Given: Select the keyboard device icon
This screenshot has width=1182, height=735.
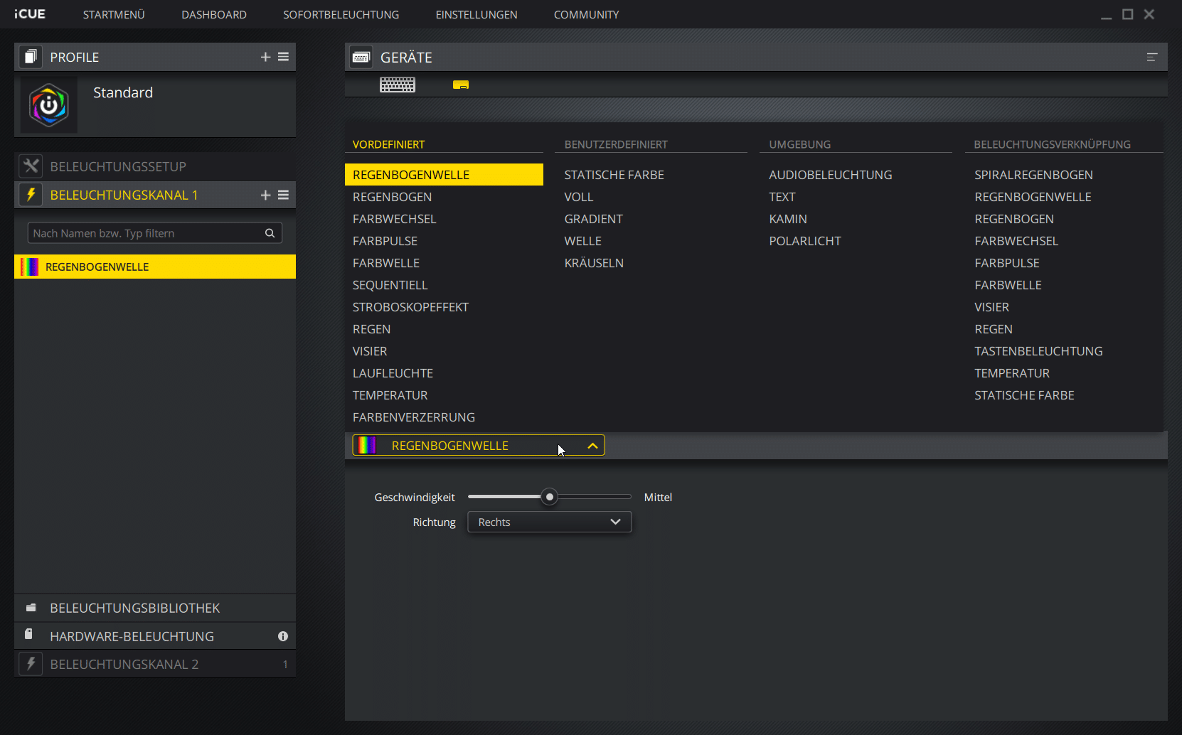Looking at the screenshot, I should [x=398, y=85].
